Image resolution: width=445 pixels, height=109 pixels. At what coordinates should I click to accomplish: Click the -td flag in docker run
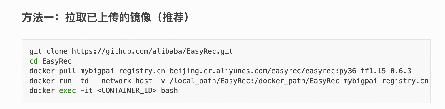pos(82,81)
